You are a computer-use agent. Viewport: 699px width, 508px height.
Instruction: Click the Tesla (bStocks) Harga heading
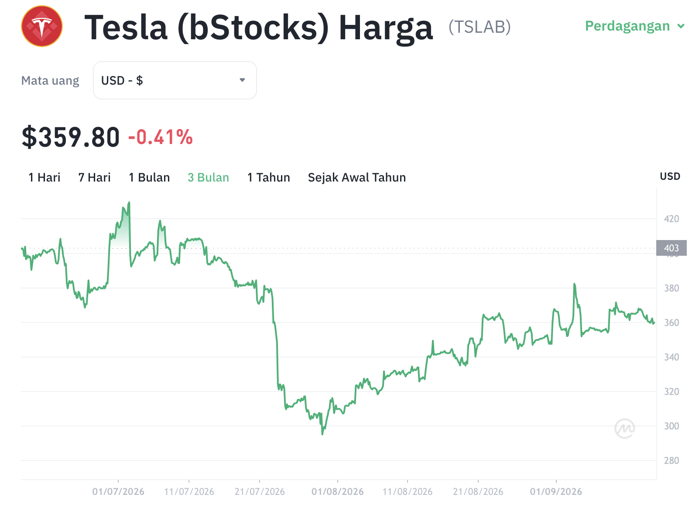259,28
